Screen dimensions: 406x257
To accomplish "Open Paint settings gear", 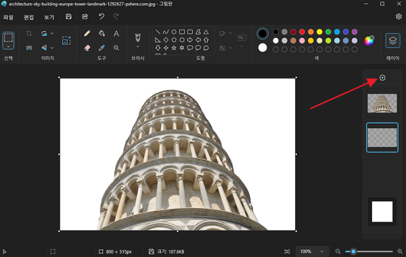I will (399, 17).
